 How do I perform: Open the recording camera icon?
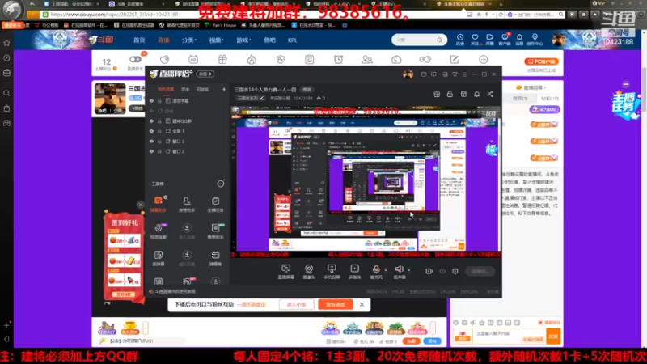(429, 271)
